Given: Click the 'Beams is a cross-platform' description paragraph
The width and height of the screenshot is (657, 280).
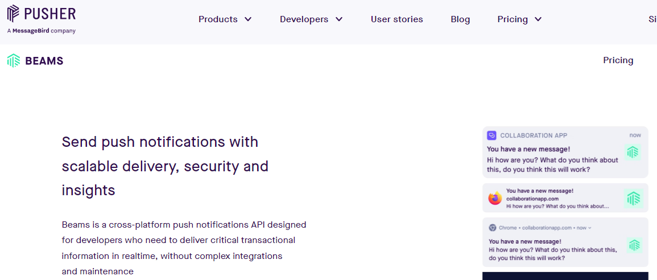Looking at the screenshot, I should click(x=184, y=248).
